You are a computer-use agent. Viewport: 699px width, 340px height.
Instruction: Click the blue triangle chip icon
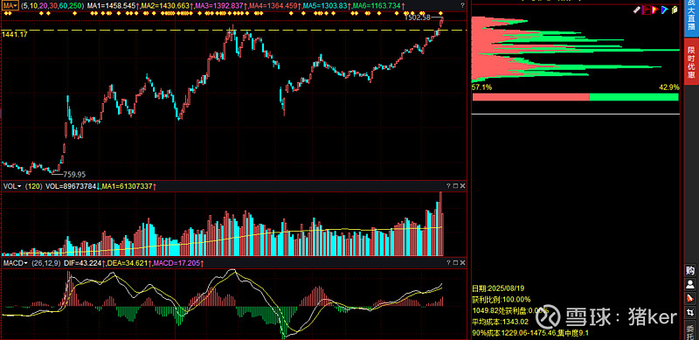665,10
